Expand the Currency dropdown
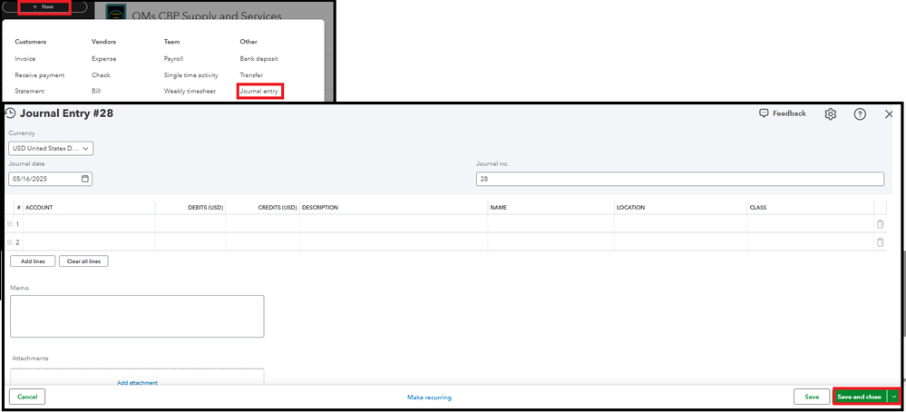 [51, 149]
